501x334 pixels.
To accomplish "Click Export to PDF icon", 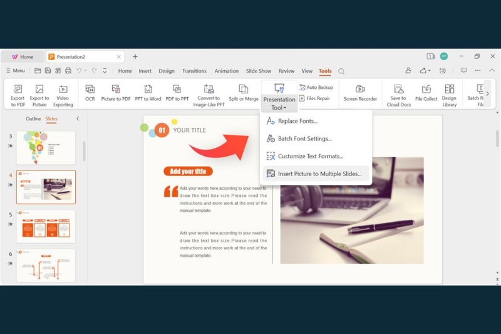I will click(x=18, y=95).
